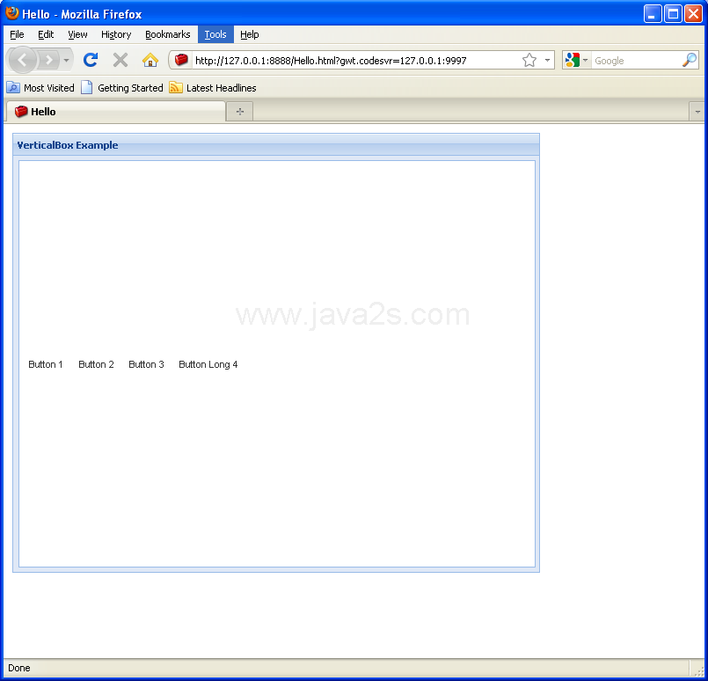Click the Firefox logo in title bar
Screen dimensions: 708x681
click(x=12, y=13)
